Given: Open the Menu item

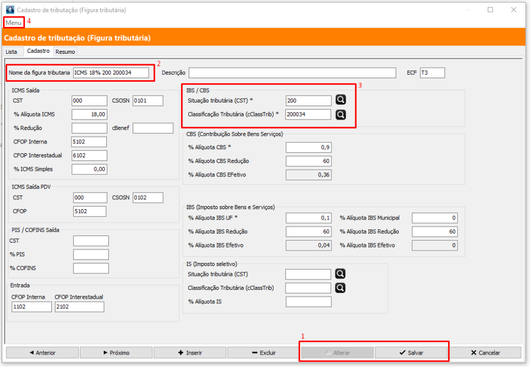Looking at the screenshot, I should (13, 23).
